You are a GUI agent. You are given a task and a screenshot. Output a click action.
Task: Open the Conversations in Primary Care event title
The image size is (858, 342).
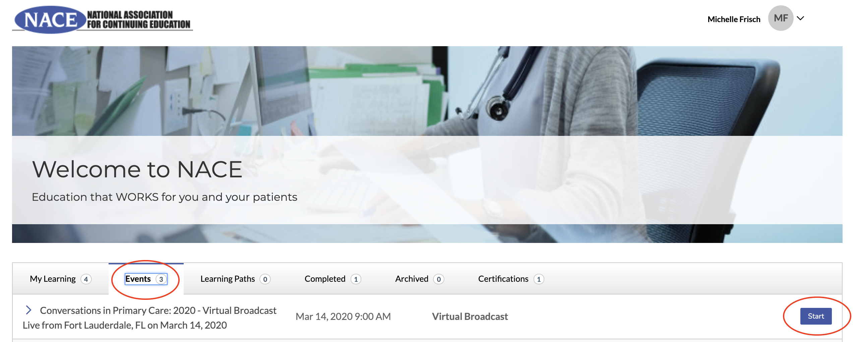158,311
